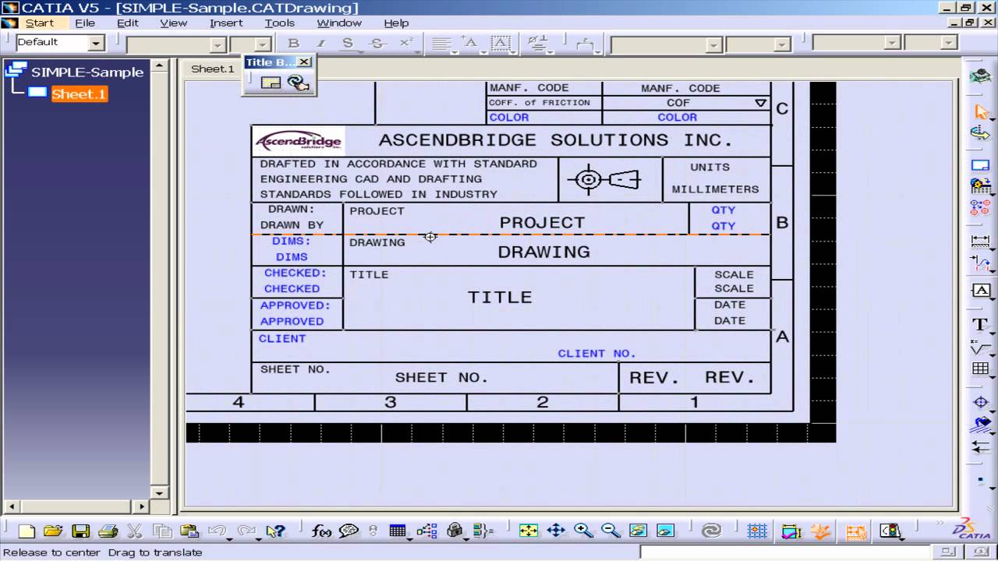Click the ASCENDBRIDGE SOLUTIONS INC. text

pos(556,140)
